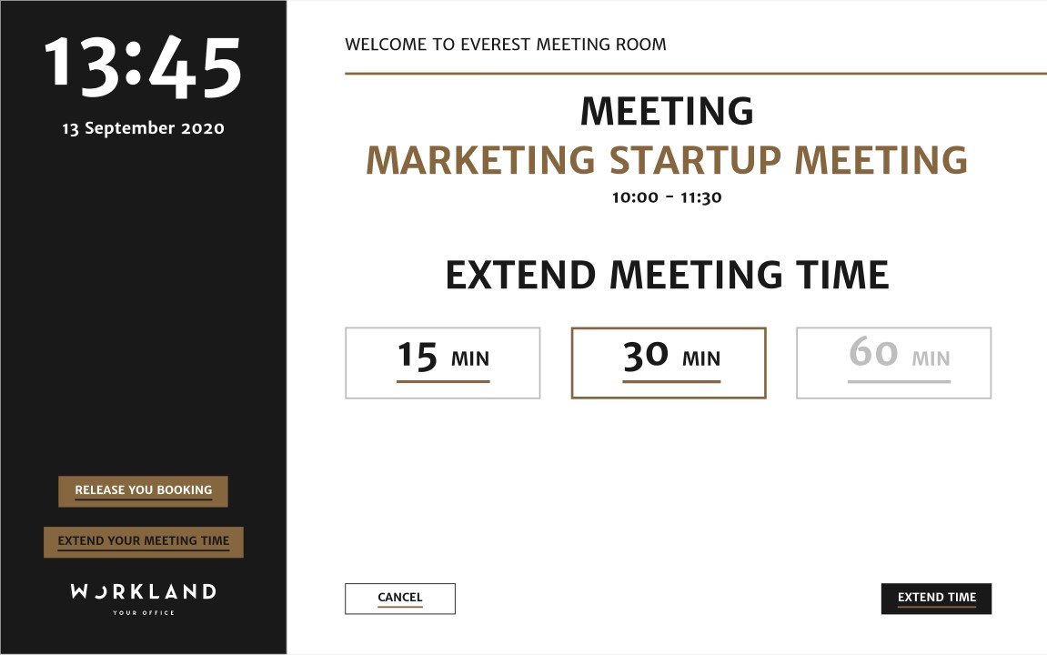Click the meeting time 10:00 - 11:30
The width and height of the screenshot is (1047, 655).
[x=667, y=196]
